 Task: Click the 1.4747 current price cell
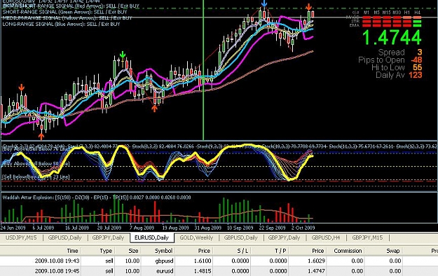pos(316,271)
